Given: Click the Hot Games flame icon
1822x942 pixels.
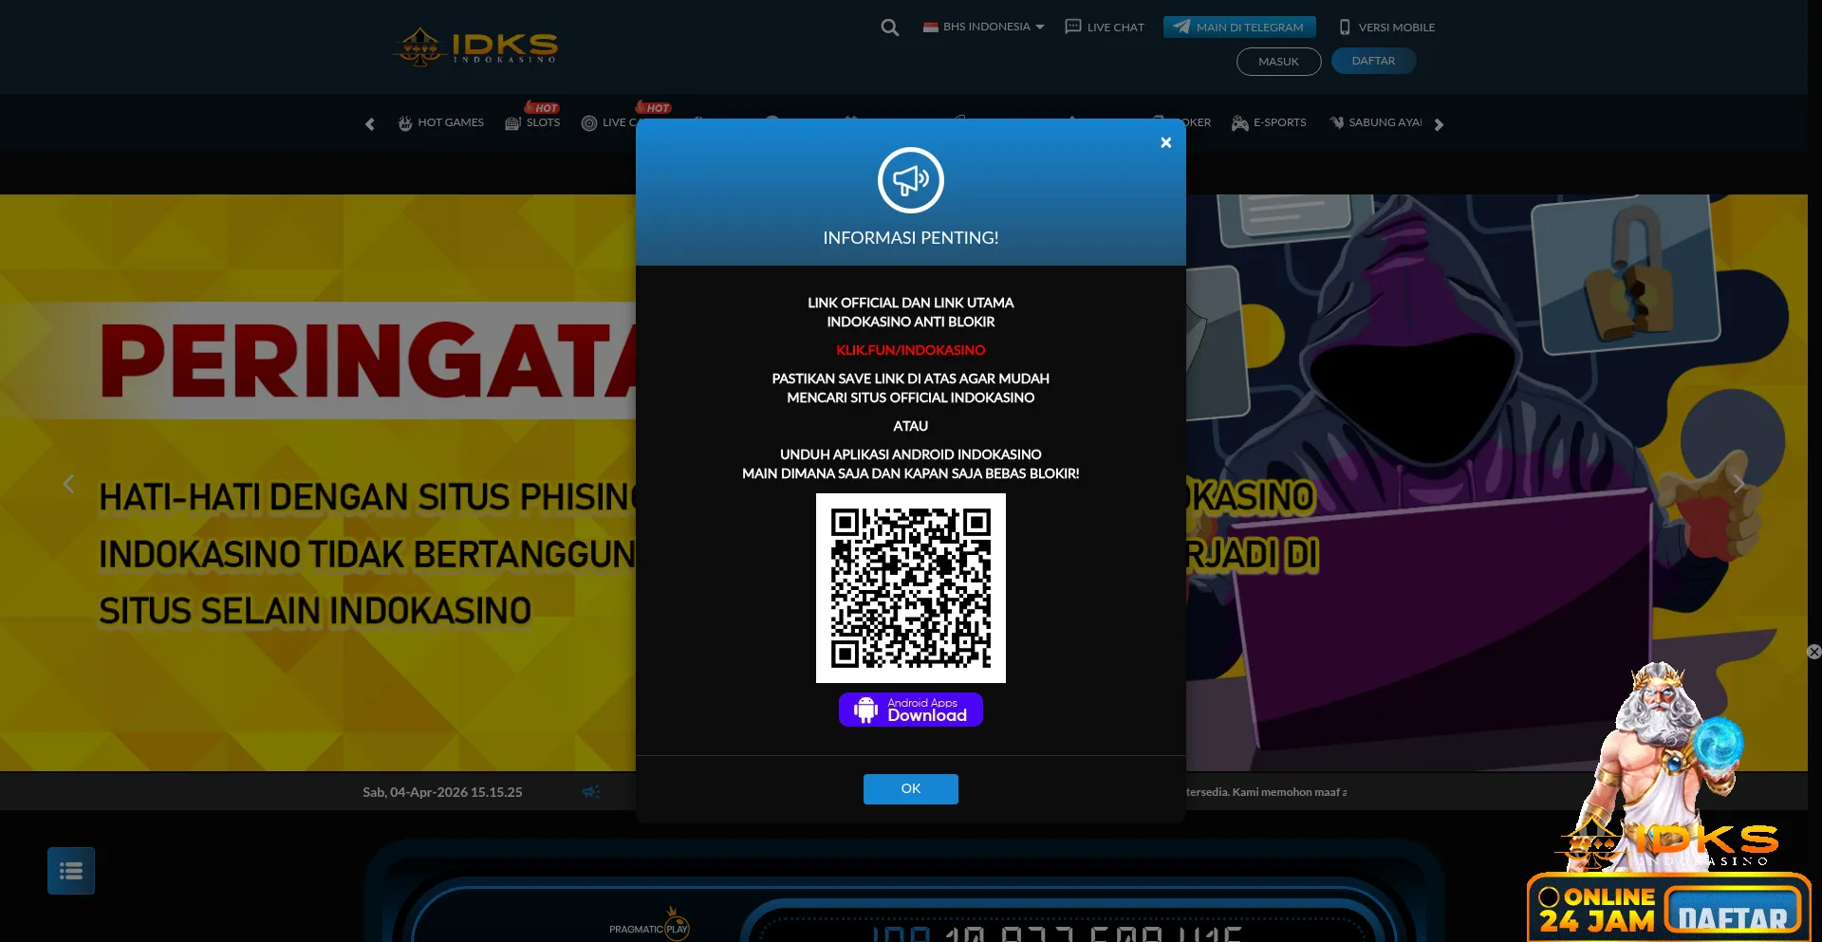Looking at the screenshot, I should pos(405,122).
